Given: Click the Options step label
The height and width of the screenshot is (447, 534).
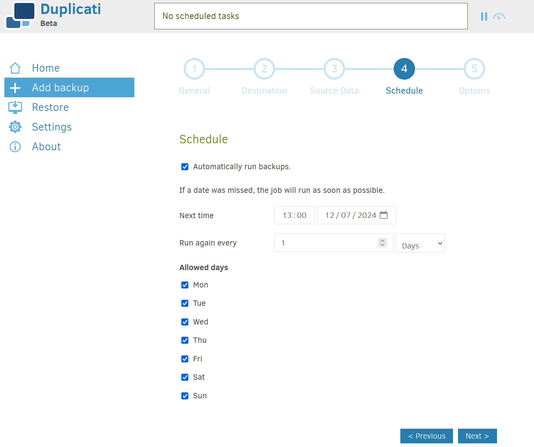Looking at the screenshot, I should [x=474, y=91].
